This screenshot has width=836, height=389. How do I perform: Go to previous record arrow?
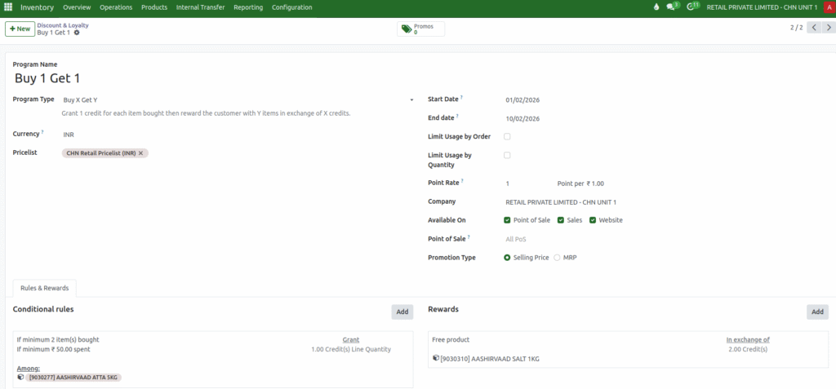[813, 28]
